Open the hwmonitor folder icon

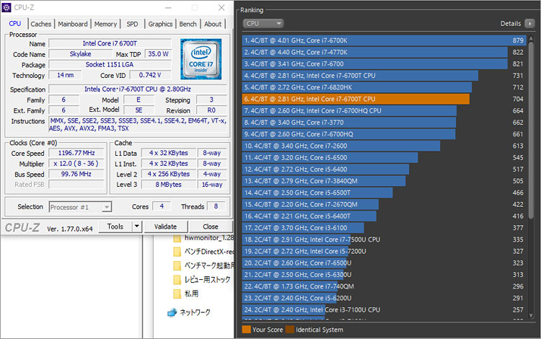point(177,238)
